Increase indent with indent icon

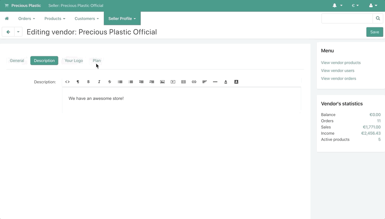(x=152, y=82)
